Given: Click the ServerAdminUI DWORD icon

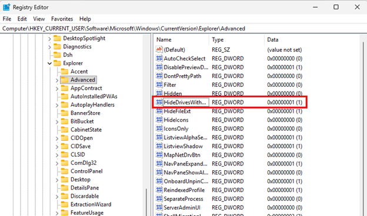Looking at the screenshot, I should pyautogui.click(x=159, y=207).
